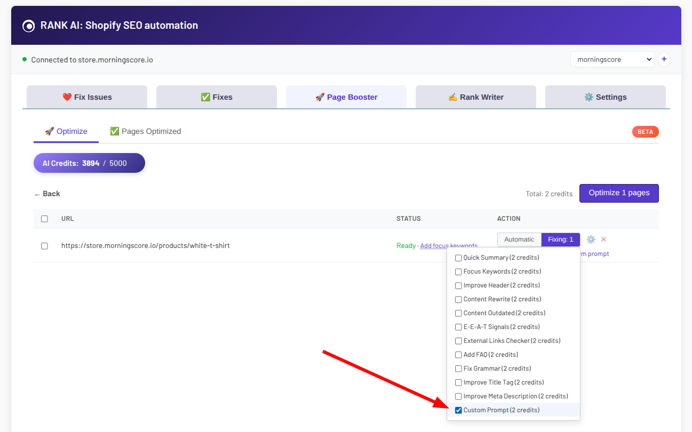Click the ACTION column header
The height and width of the screenshot is (432, 692).
509,219
